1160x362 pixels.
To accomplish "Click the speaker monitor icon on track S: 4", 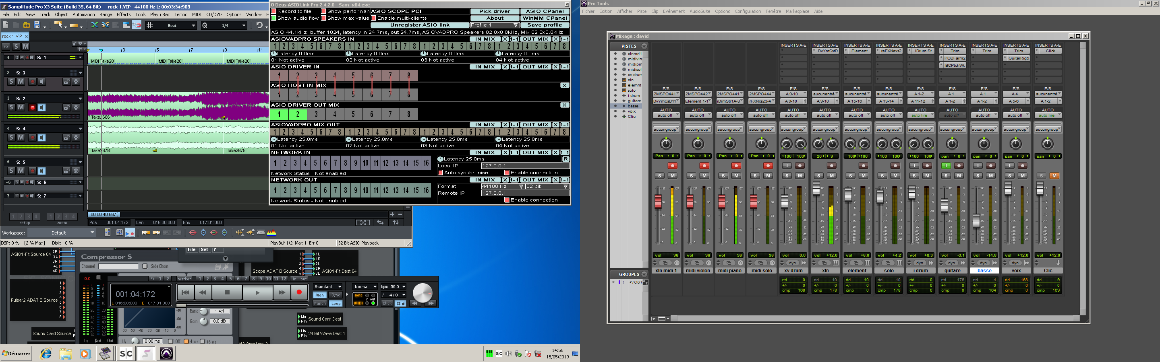I will [41, 138].
